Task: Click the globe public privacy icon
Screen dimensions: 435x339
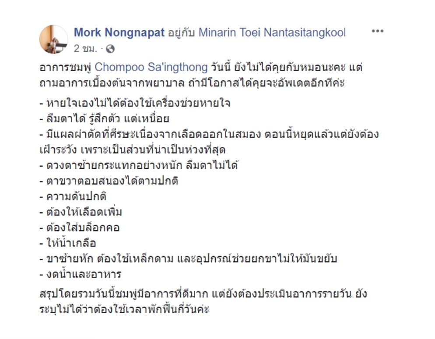Action: 110,49
